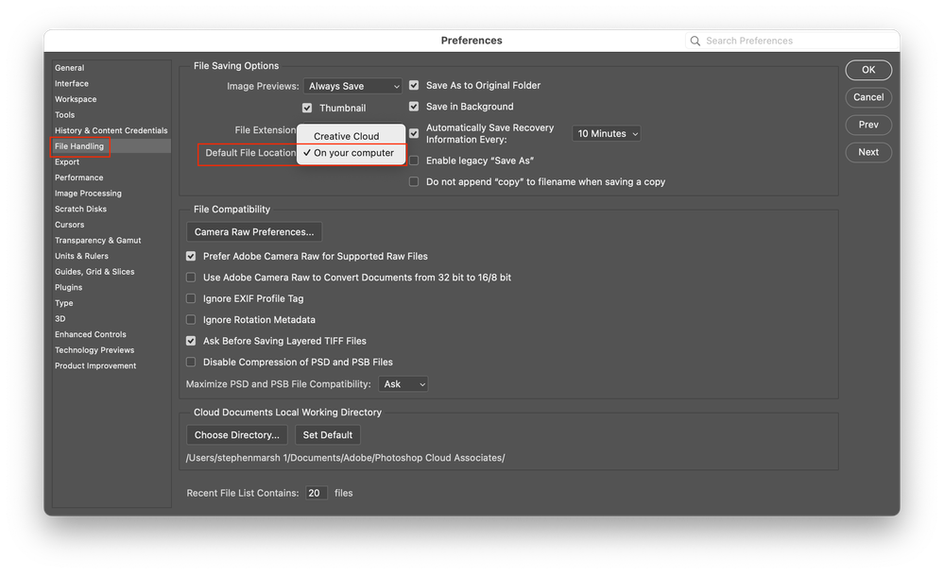Image resolution: width=944 pixels, height=574 pixels.
Task: Click Set Default button
Action: 328,435
